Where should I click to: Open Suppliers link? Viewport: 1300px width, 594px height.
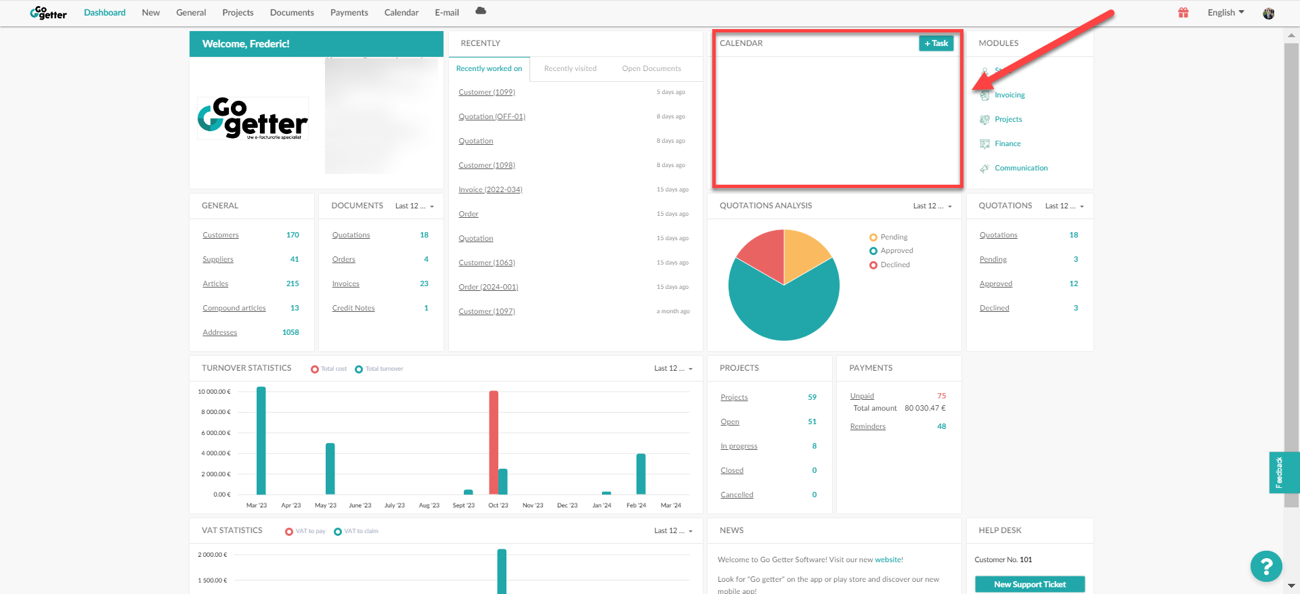coord(218,260)
